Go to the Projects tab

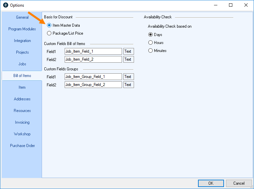click(22, 52)
